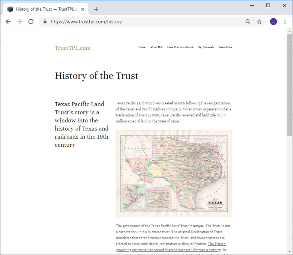Open a new tab with the plus button
The width and height of the screenshot is (293, 255).
click(96, 9)
